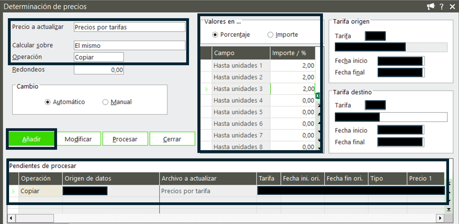Edit the Hasta unidades 2 percentage cell
This screenshot has width=459, height=224.
(293, 77)
